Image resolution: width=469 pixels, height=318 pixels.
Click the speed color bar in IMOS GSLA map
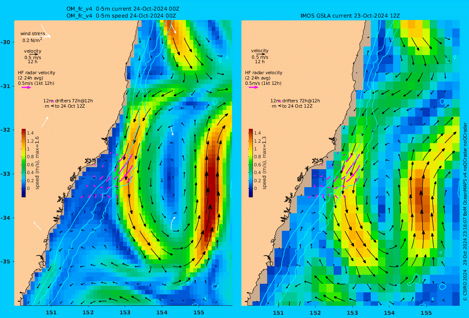point(251,163)
